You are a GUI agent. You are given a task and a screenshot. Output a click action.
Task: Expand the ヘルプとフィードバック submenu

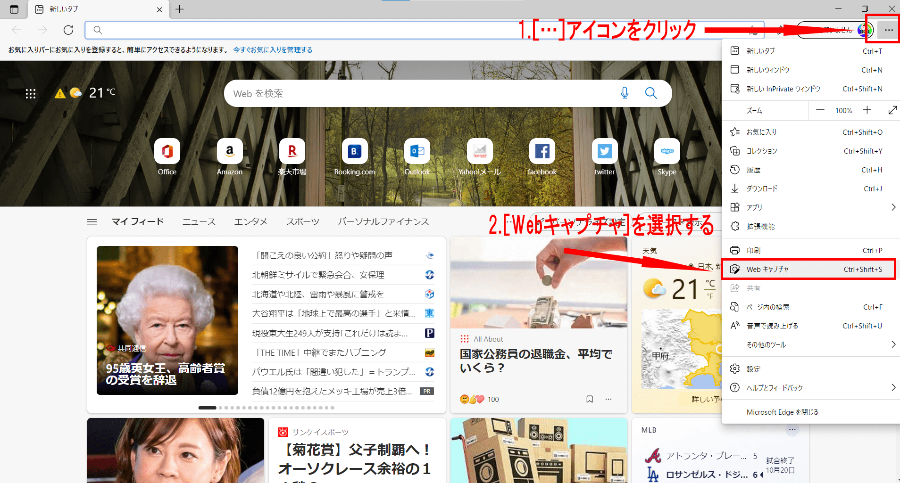tap(893, 388)
